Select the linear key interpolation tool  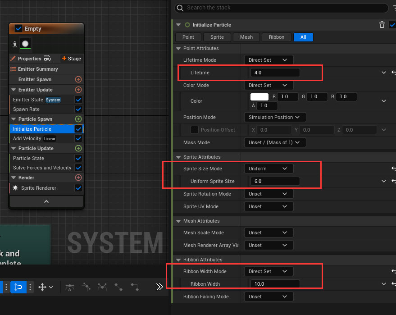(118, 287)
